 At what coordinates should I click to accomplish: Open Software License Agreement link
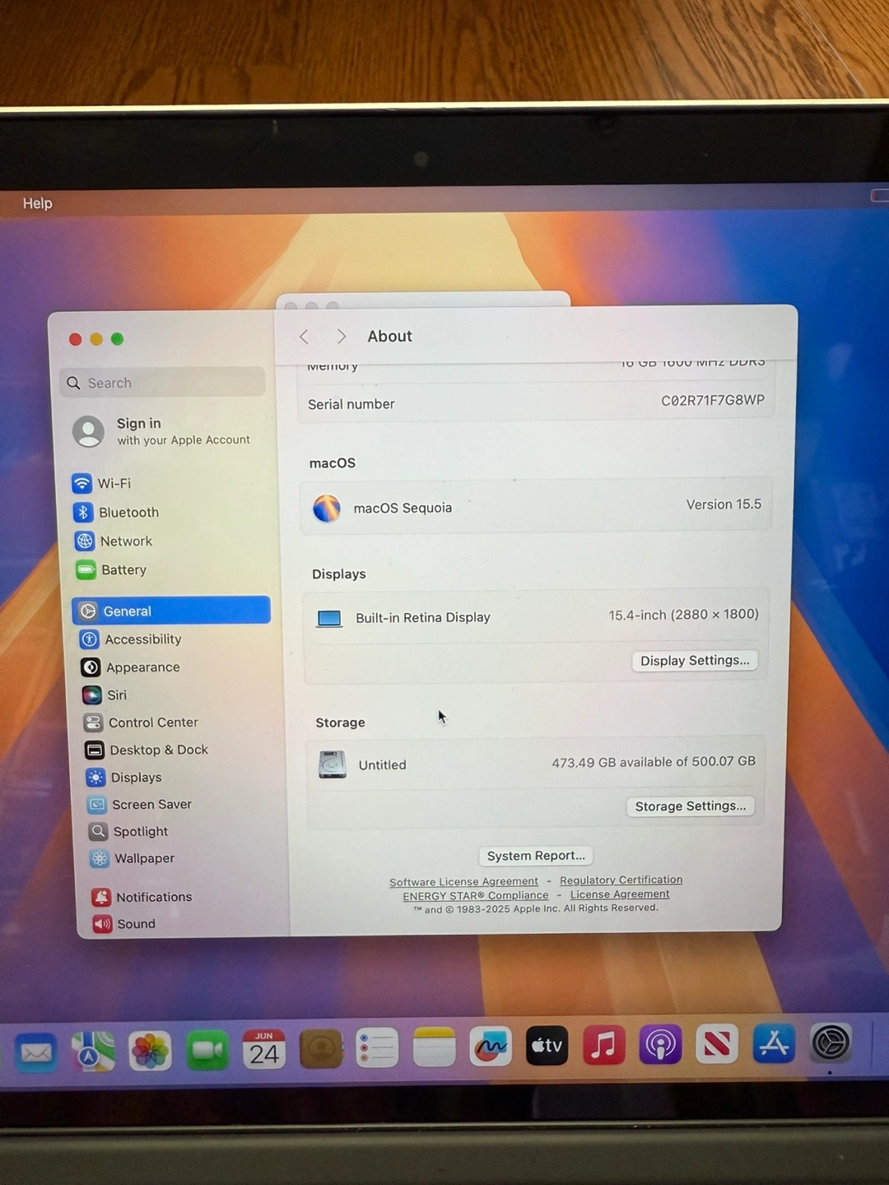click(463, 881)
